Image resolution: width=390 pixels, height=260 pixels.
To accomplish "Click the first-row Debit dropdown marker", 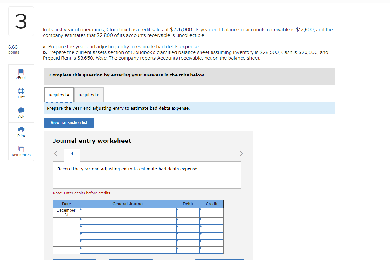I will pos(178,209).
